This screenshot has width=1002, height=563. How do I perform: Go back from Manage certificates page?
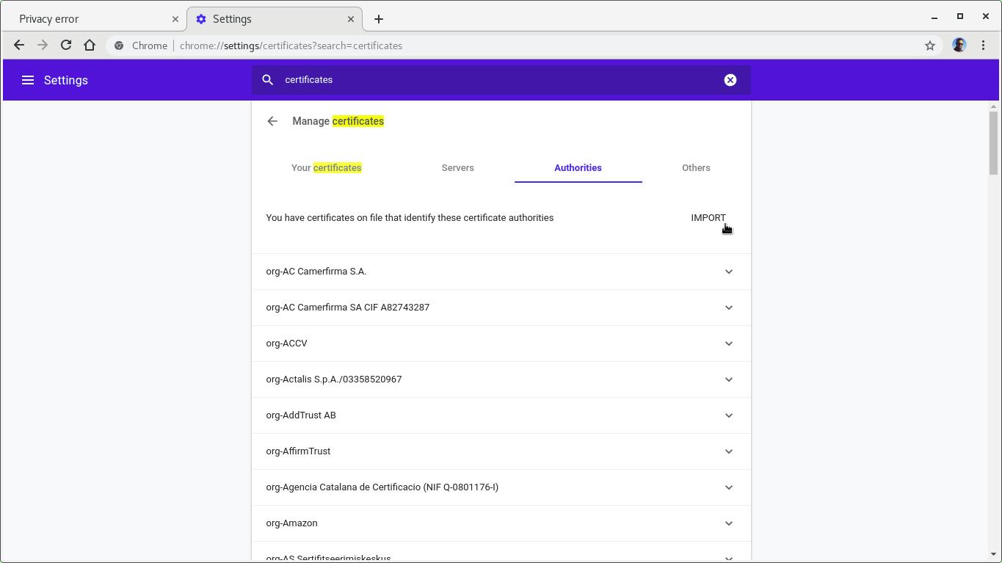coord(272,121)
